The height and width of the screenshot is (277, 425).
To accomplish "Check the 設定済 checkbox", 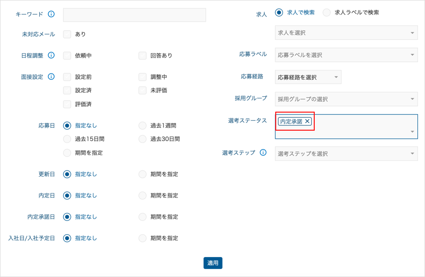I will 67,90.
